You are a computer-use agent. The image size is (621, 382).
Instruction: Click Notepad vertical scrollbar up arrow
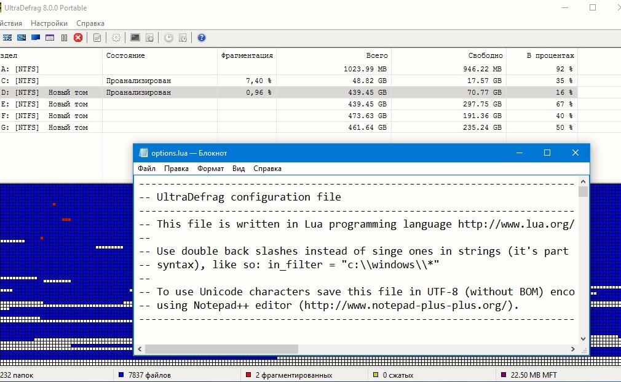click(583, 181)
